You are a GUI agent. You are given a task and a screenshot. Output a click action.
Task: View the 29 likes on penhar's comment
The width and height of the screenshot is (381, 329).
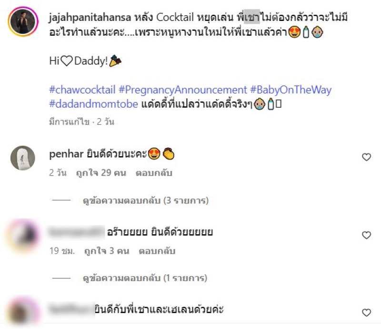coord(101,173)
